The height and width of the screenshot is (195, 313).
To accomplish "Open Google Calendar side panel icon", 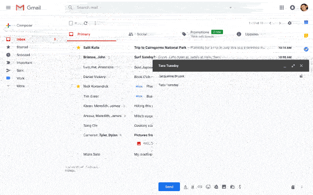I will click(x=306, y=22).
